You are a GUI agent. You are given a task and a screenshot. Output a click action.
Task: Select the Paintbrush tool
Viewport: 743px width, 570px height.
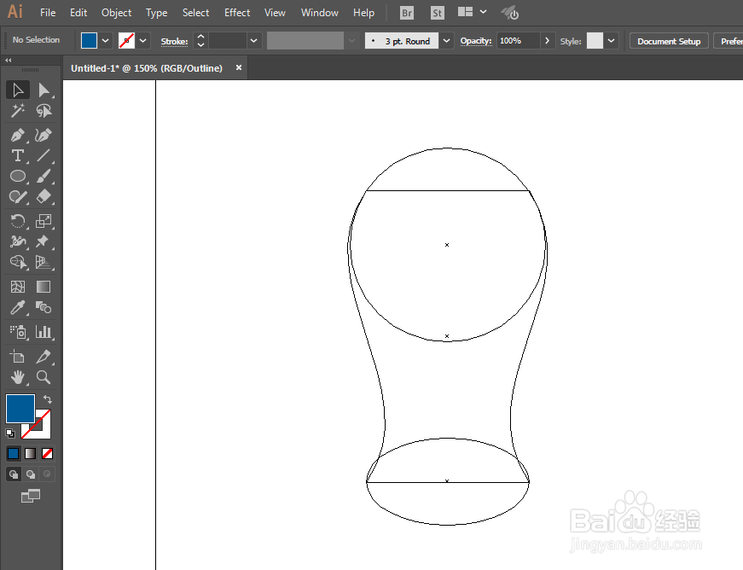(x=44, y=177)
